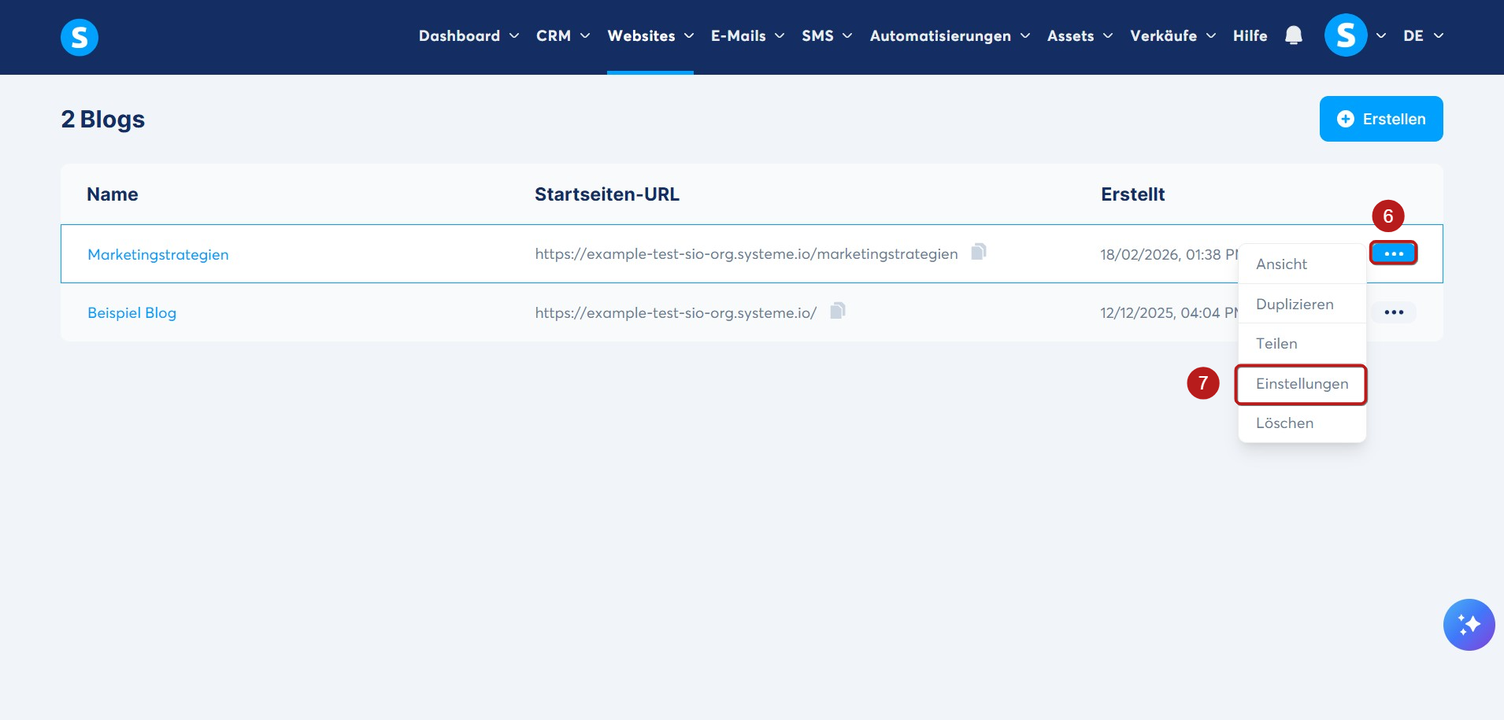Copy the Beispiel Blog URL
Screen dimensions: 1504x720
pos(838,311)
